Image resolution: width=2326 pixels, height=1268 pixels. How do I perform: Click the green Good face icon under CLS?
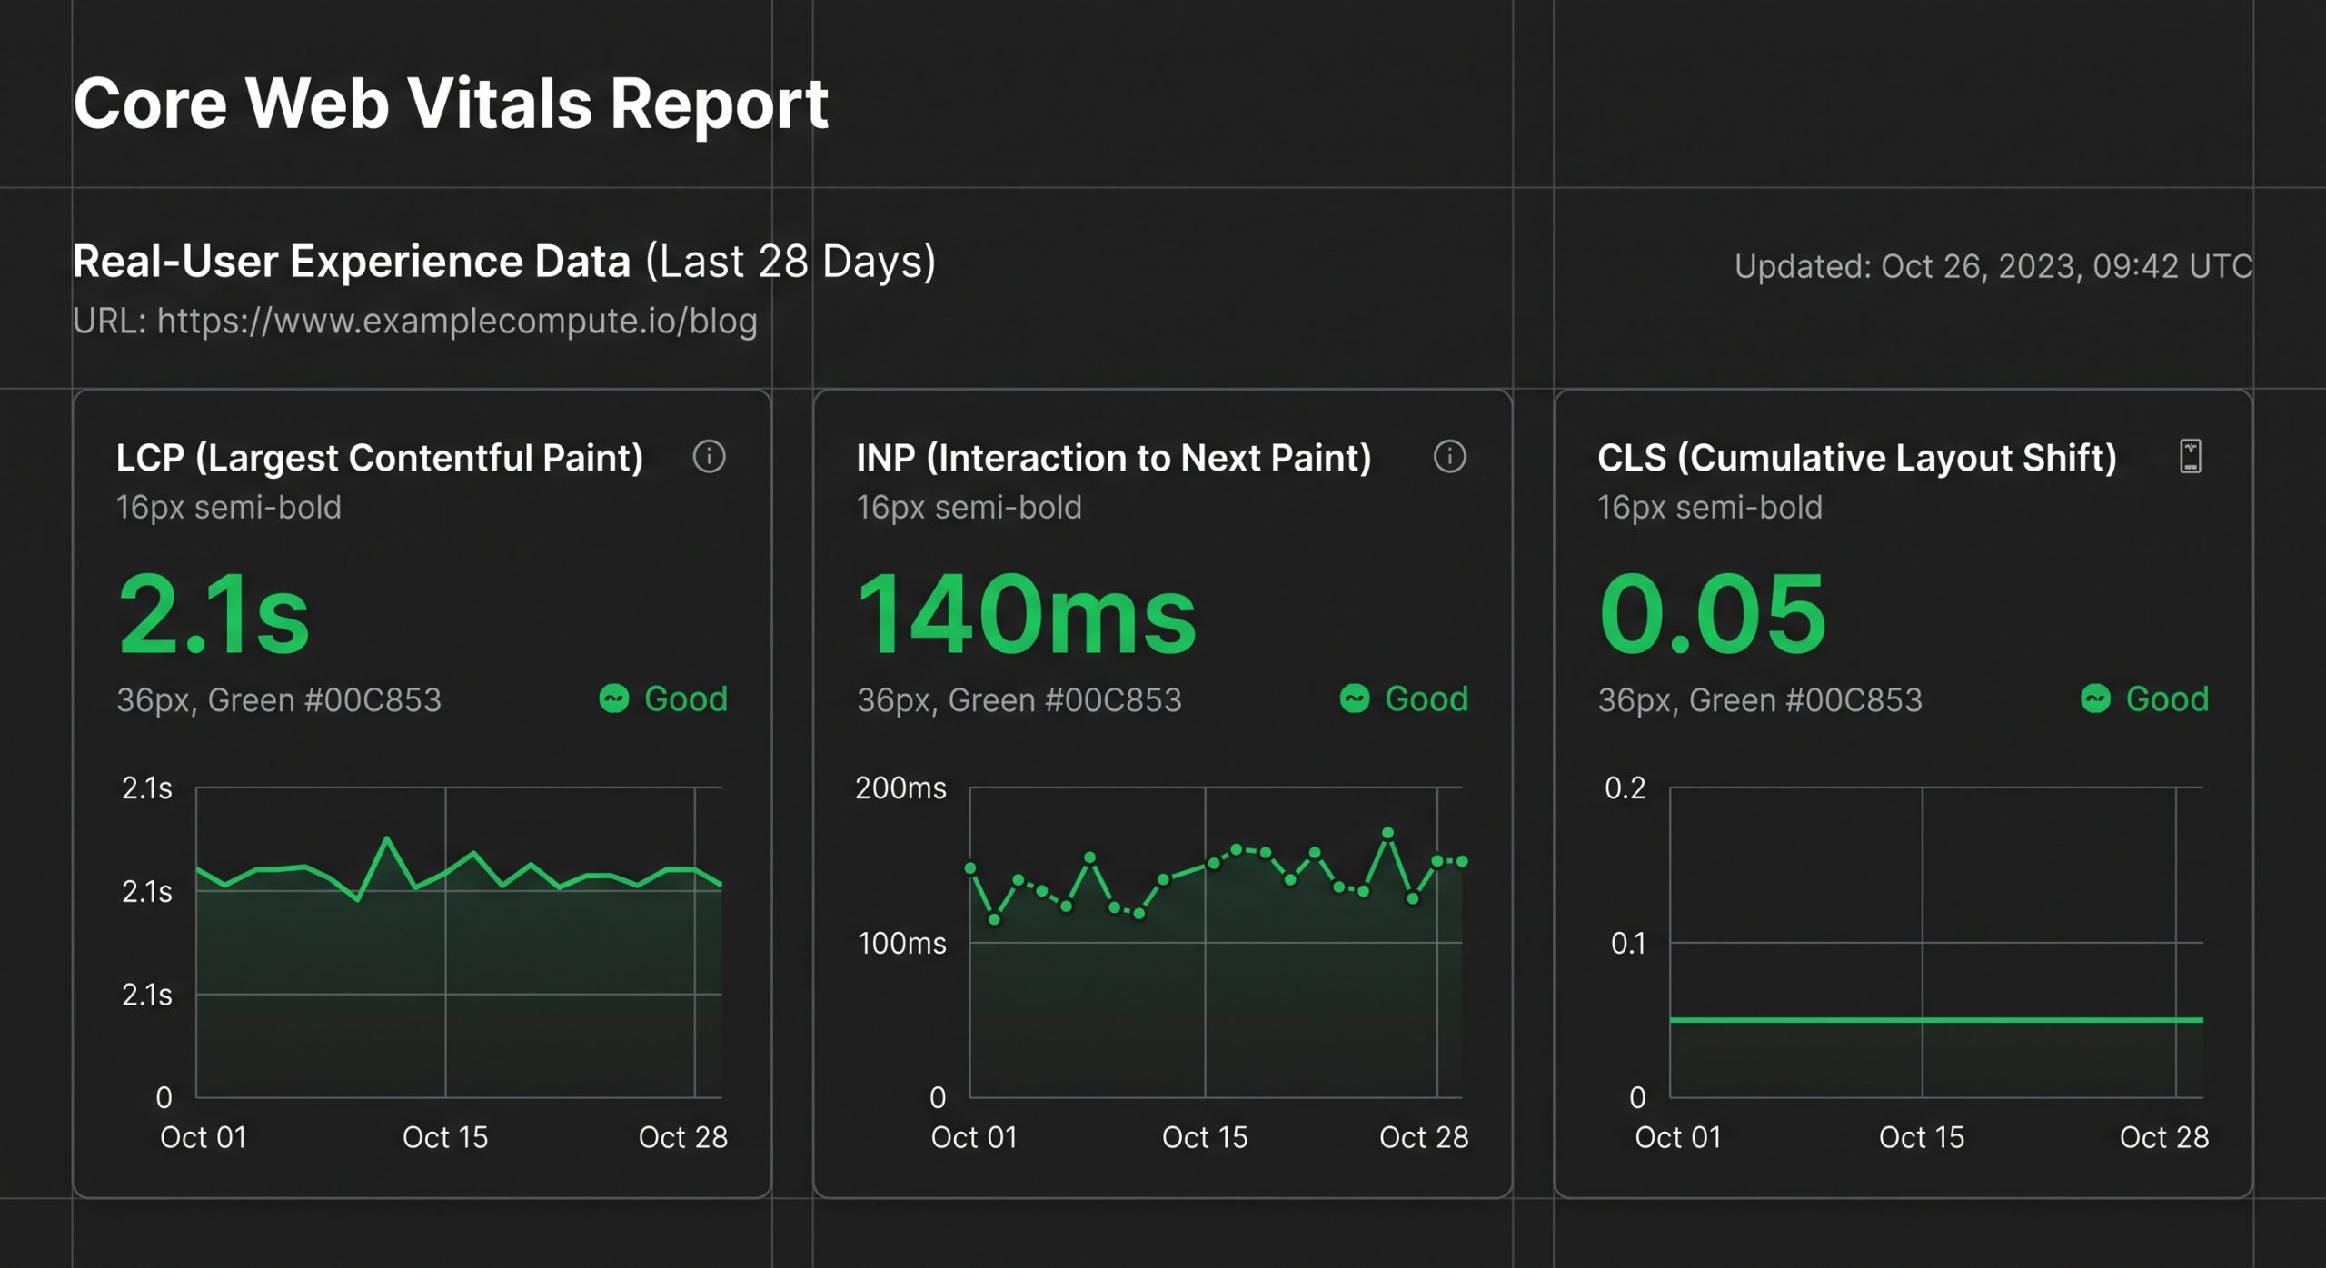click(x=2095, y=698)
